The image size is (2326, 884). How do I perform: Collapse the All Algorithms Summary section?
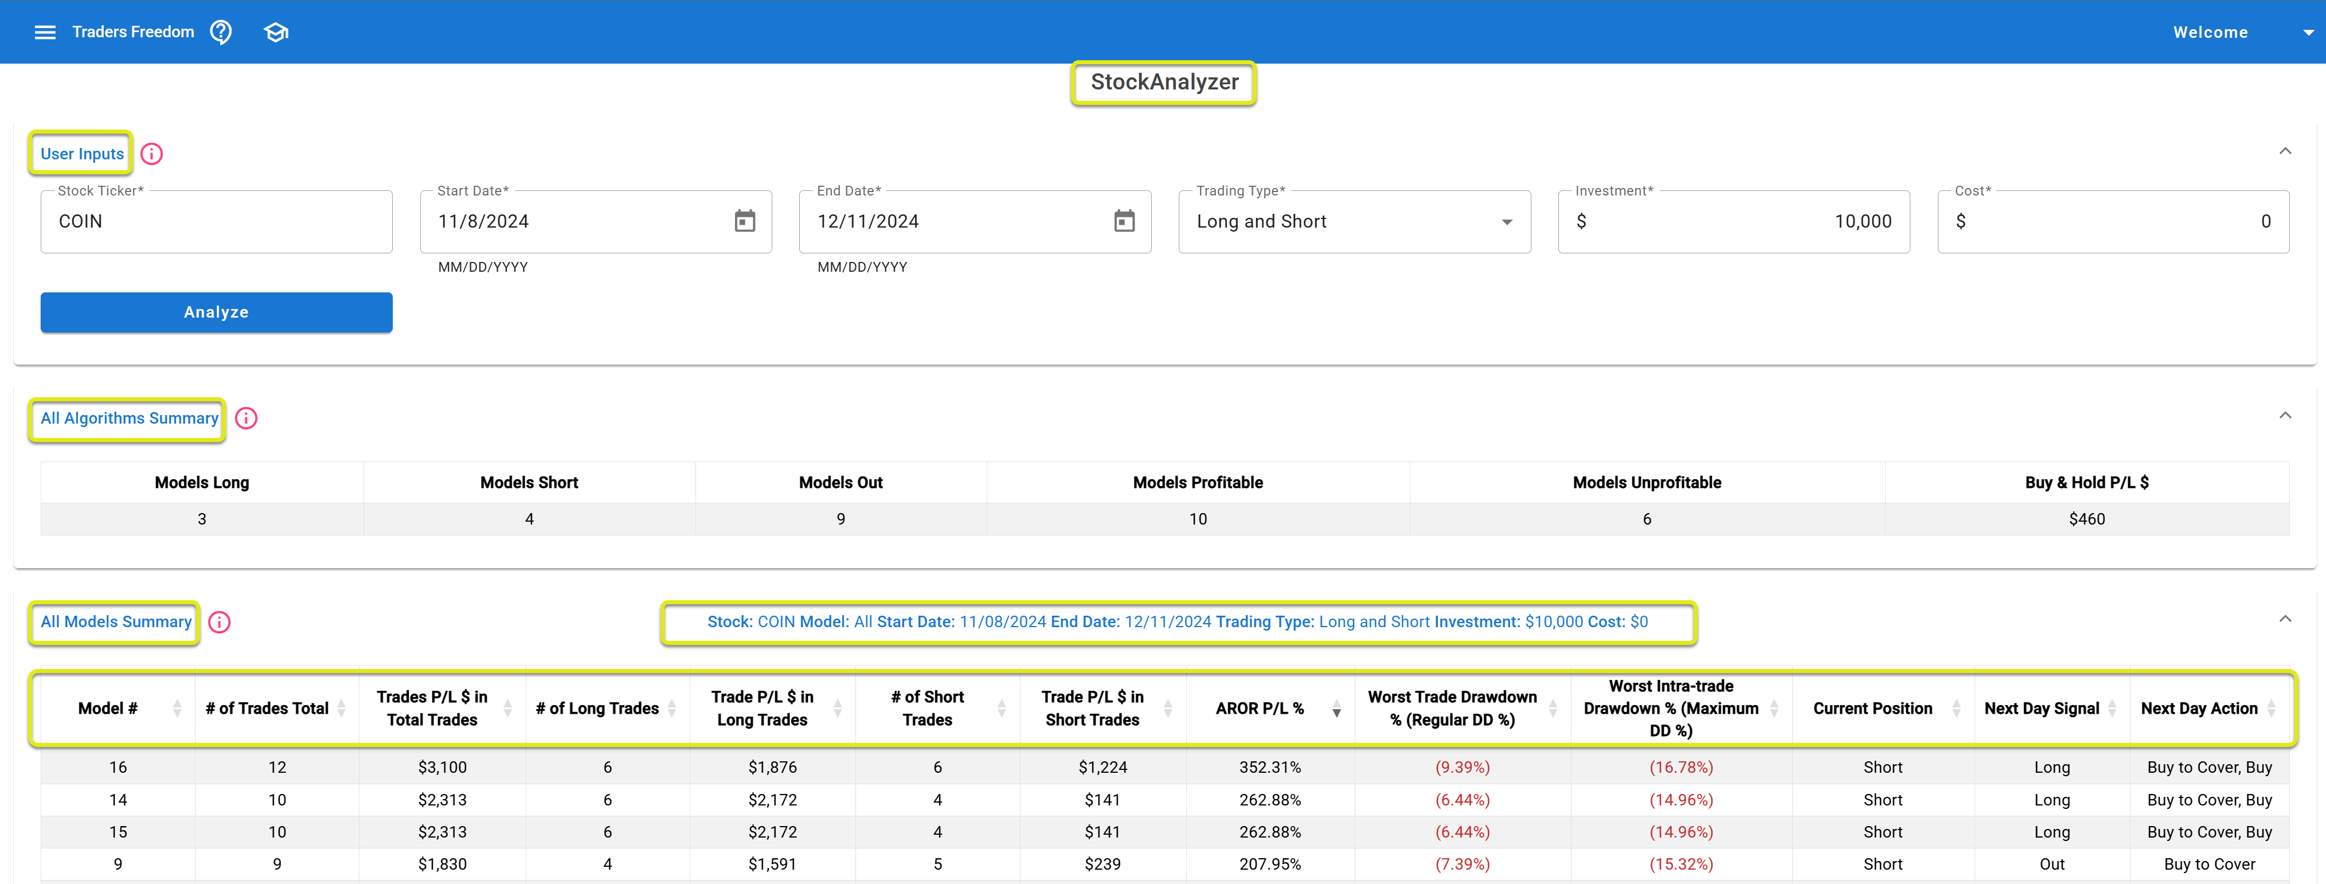pos(2285,414)
